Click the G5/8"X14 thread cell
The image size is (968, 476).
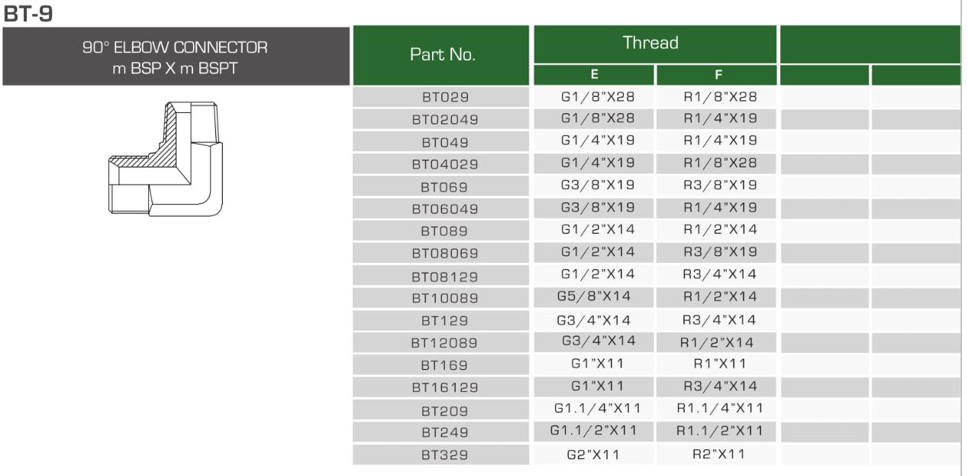(594, 296)
